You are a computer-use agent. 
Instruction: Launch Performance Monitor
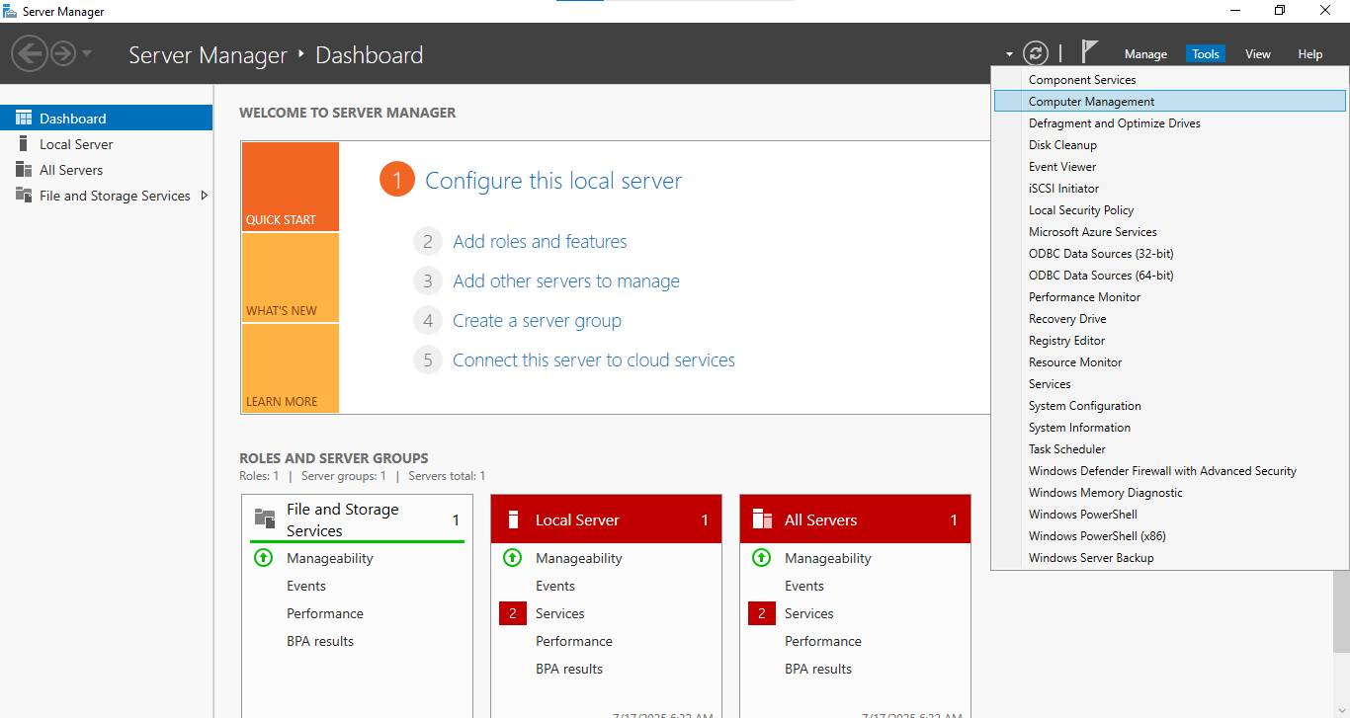click(x=1170, y=297)
